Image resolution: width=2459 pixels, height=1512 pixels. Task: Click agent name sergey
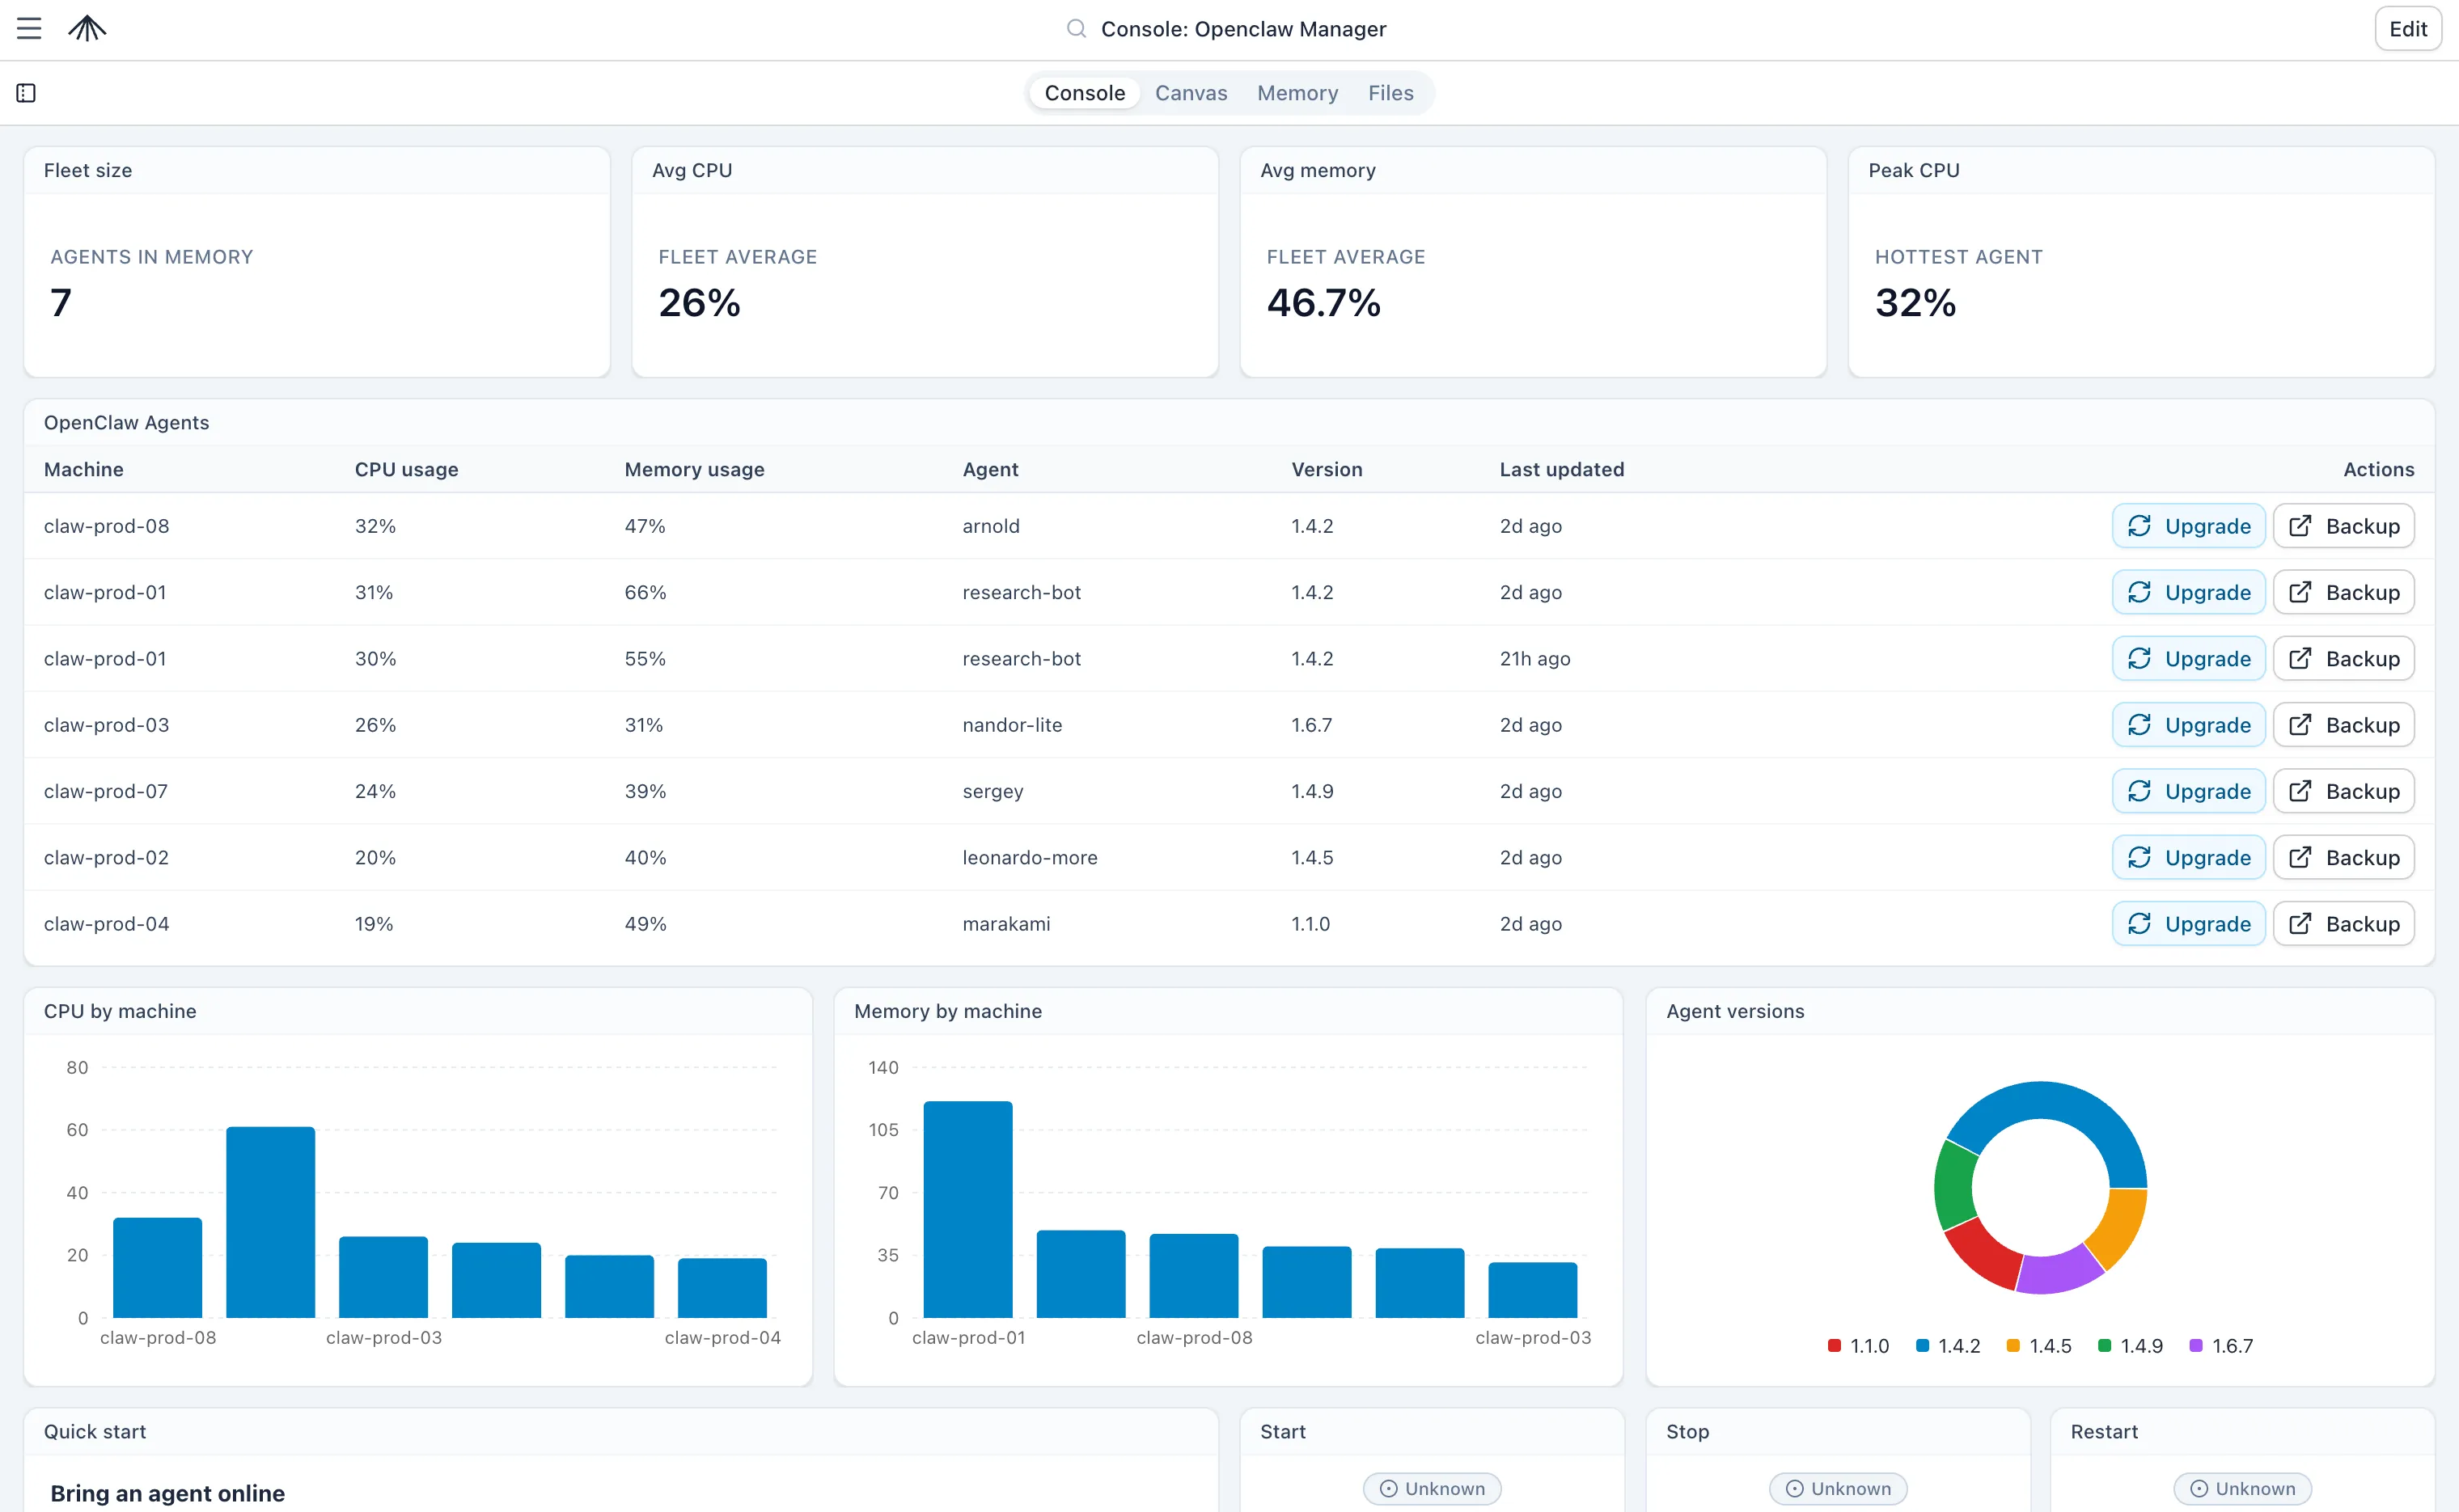[x=992, y=791]
